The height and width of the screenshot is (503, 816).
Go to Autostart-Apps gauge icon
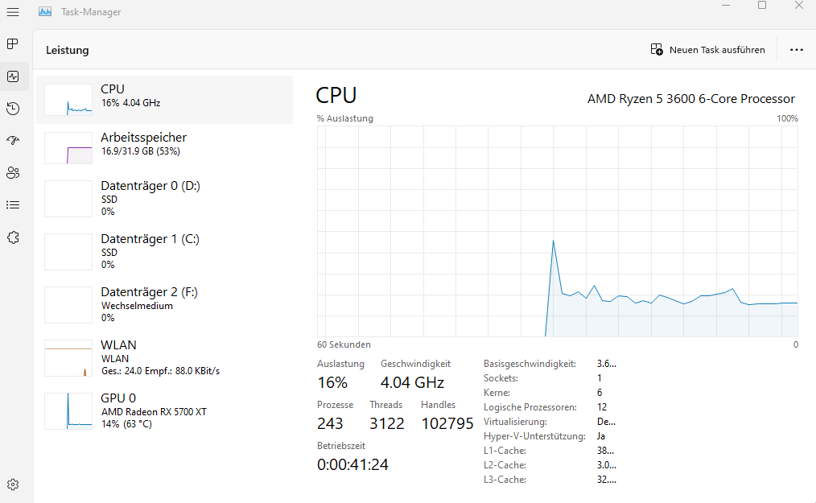13,140
